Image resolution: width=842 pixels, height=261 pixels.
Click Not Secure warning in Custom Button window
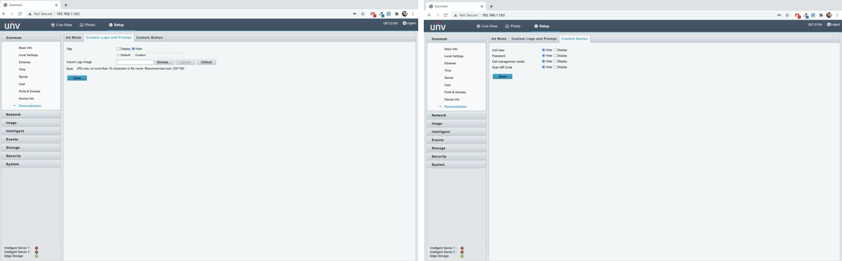tap(466, 15)
